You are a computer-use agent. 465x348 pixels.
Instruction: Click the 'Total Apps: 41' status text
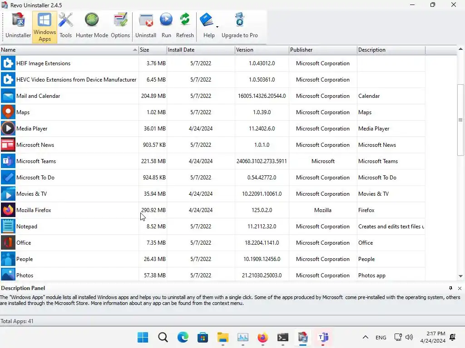point(17,321)
